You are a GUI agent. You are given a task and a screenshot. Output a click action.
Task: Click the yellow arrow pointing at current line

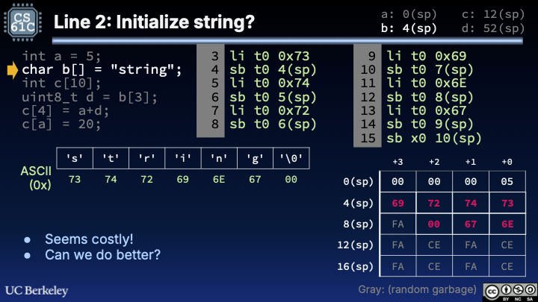(x=13, y=71)
